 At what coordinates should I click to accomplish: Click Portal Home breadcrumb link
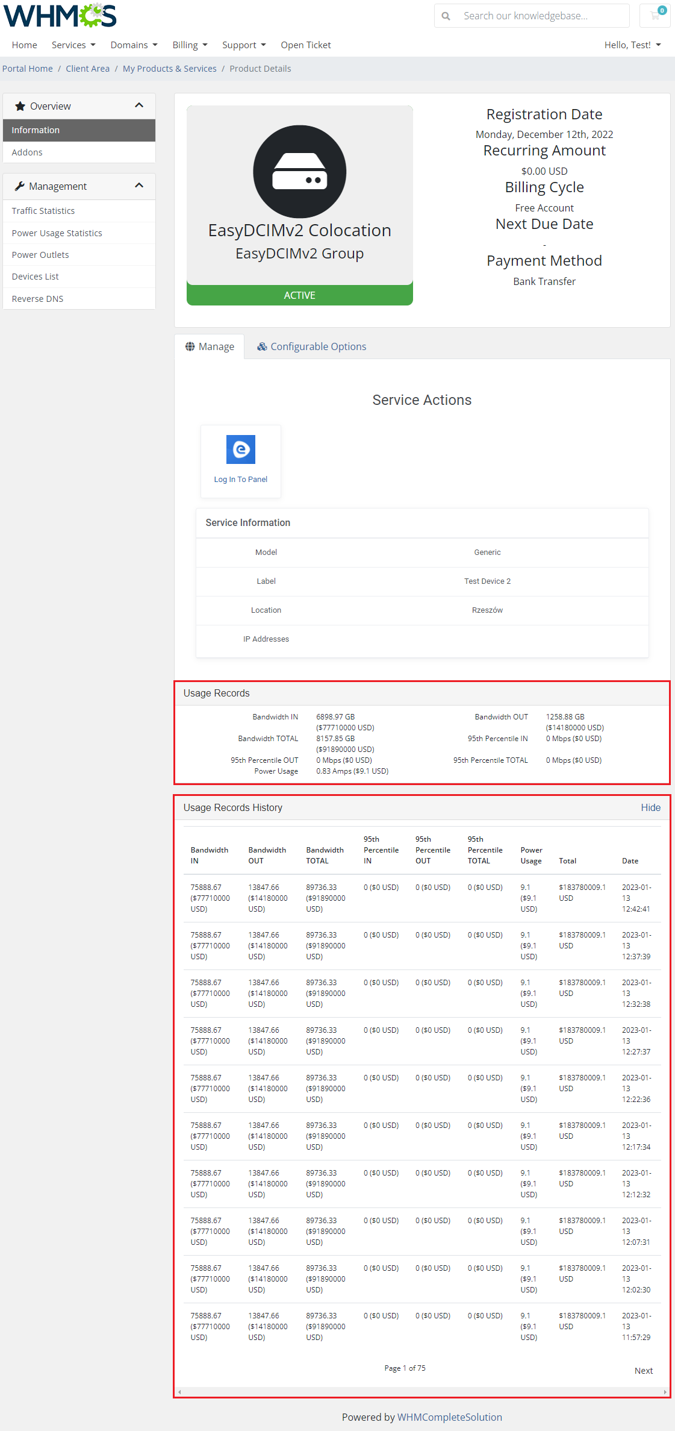click(x=28, y=69)
